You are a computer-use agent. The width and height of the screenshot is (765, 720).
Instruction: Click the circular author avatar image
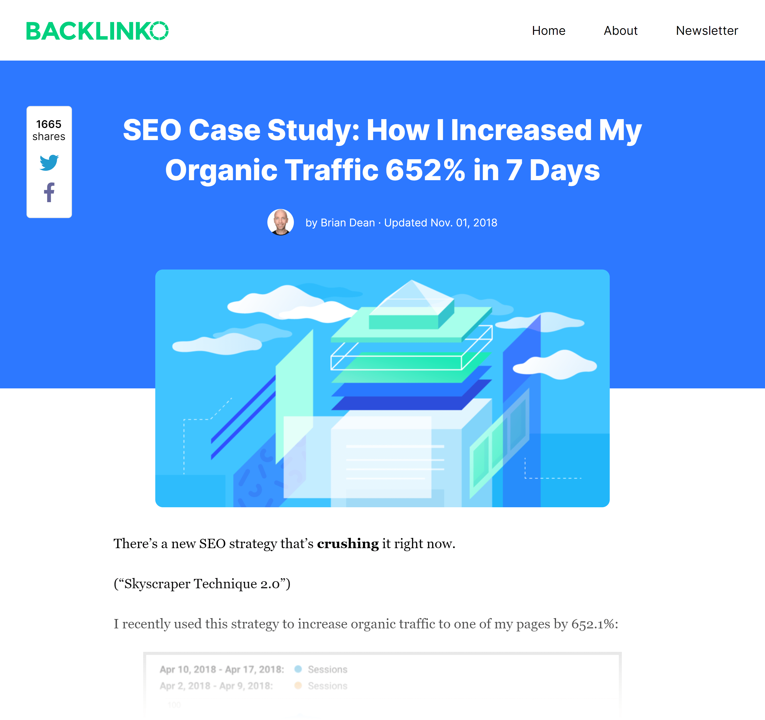[281, 222]
